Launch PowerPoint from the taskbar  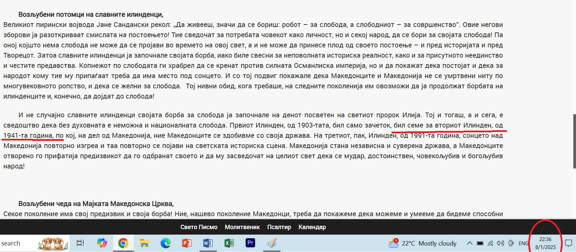point(187,243)
